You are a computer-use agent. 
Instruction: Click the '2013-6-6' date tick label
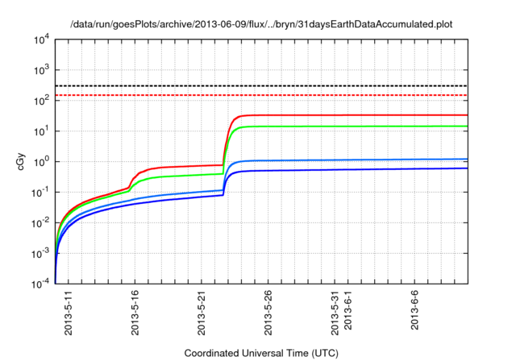(x=414, y=310)
